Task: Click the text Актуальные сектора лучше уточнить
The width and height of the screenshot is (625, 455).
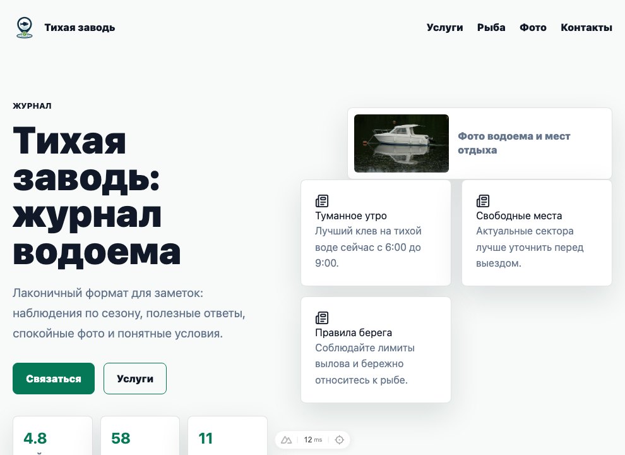Action: (x=530, y=247)
